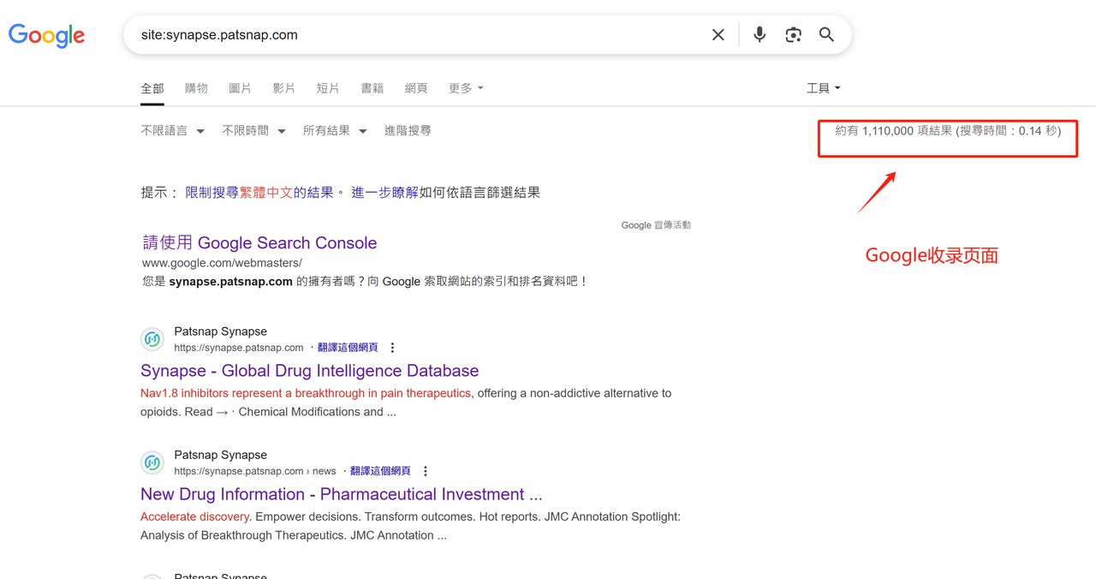Click the https://synapse.patsnap.com URL of first result

(239, 348)
